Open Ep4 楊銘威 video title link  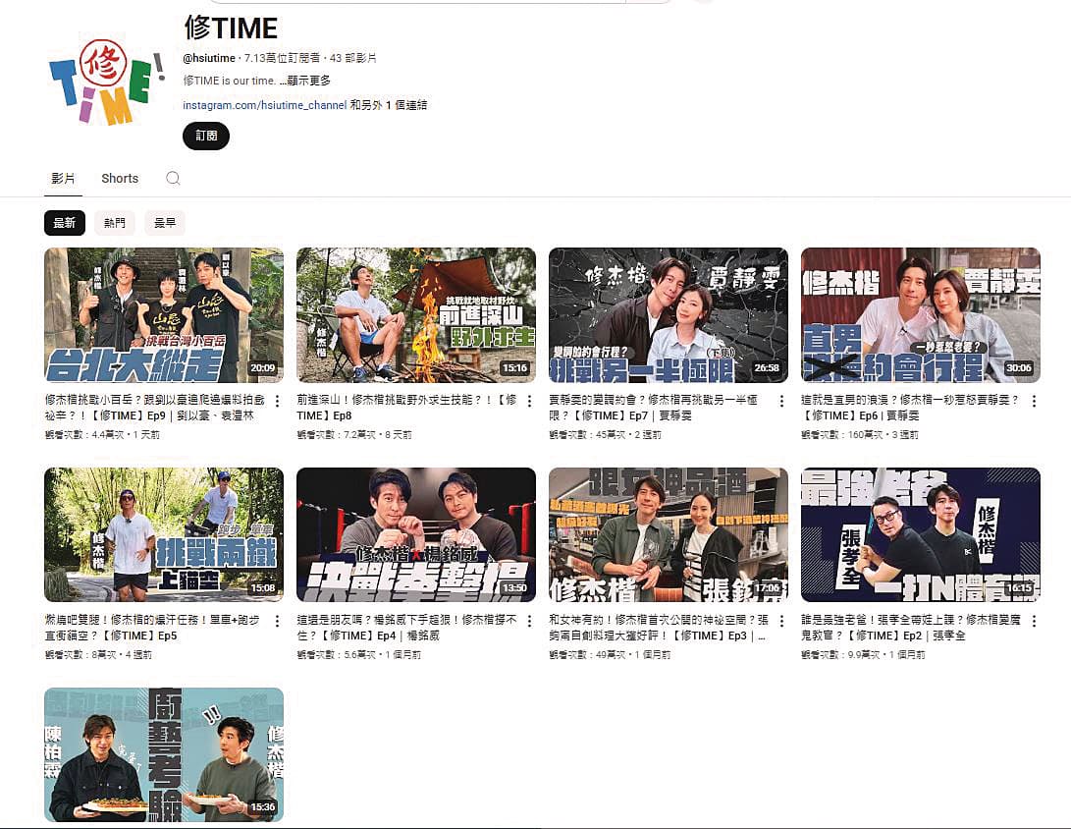(406, 628)
